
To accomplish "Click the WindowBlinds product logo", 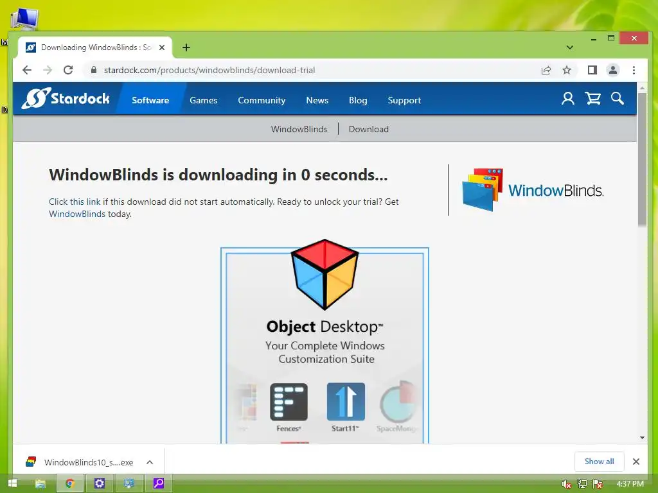I will pos(533,190).
